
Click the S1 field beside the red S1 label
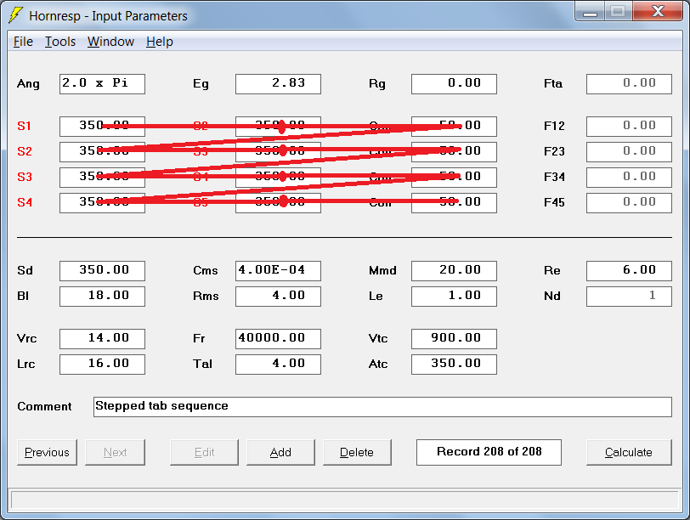click(x=102, y=127)
